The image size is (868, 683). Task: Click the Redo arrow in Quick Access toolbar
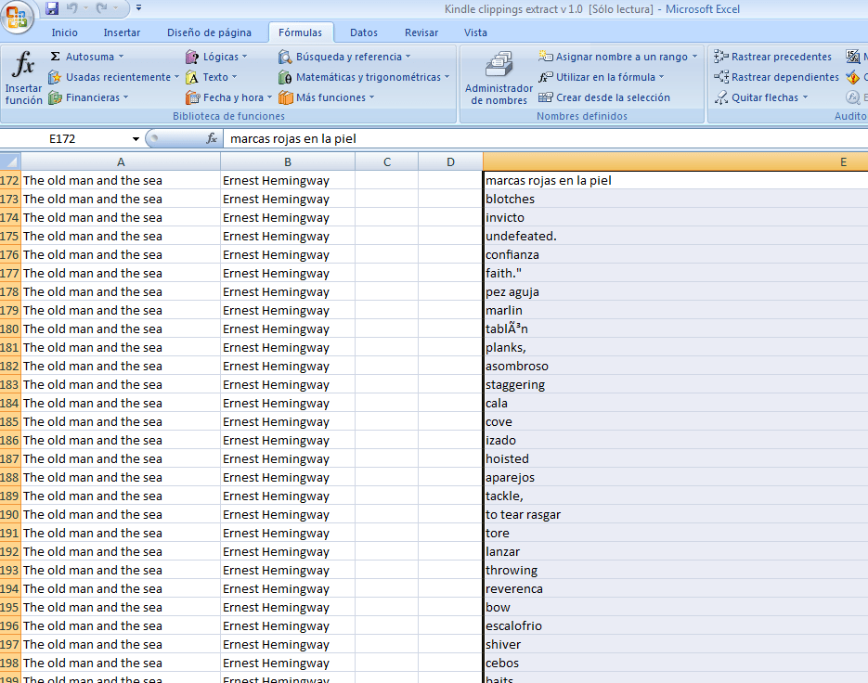102,8
